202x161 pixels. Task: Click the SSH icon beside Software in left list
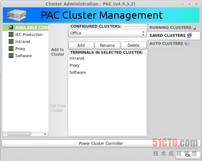pyautogui.click(x=11, y=56)
